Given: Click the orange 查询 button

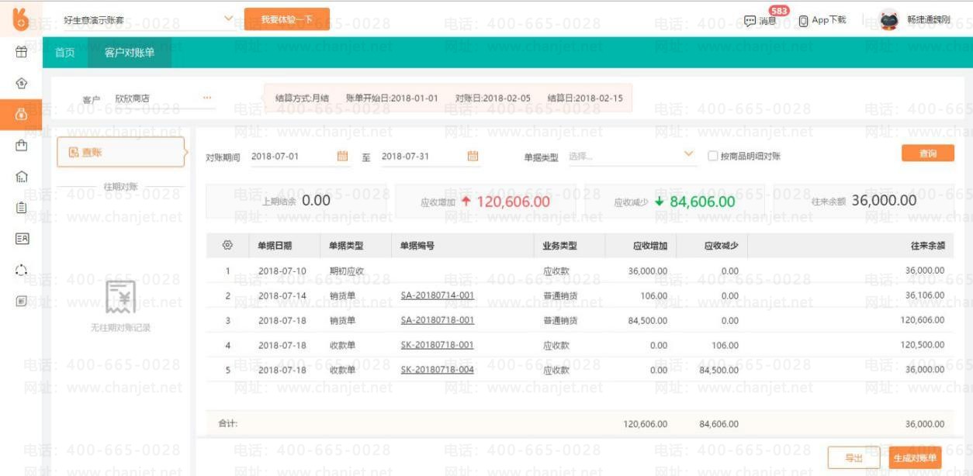Looking at the screenshot, I should point(927,153).
